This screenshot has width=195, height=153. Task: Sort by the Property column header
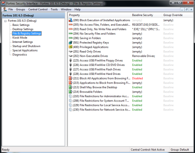pyautogui.click(x=99, y=15)
